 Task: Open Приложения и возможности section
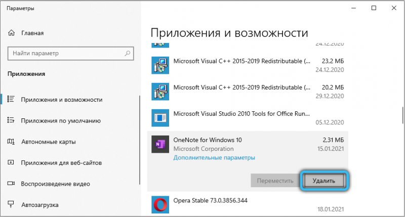coord(62,100)
